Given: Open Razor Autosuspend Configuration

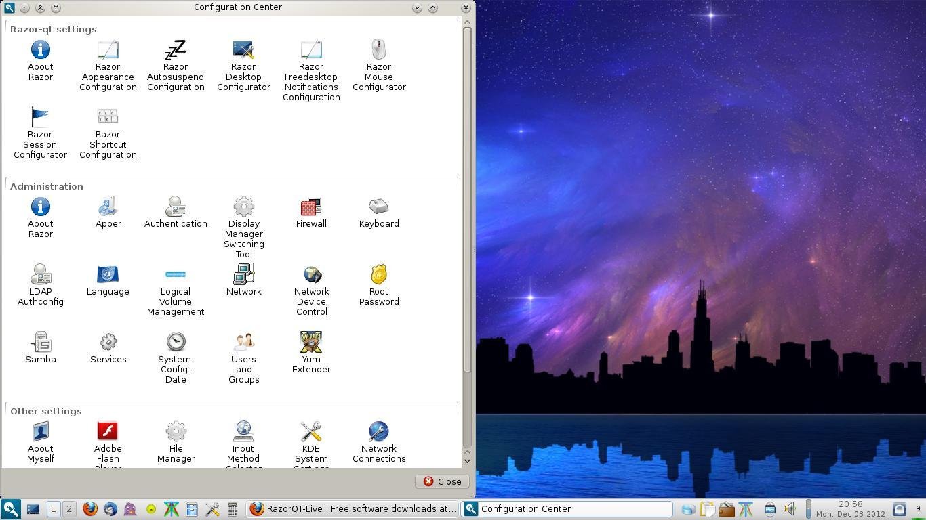Looking at the screenshot, I should [176, 66].
